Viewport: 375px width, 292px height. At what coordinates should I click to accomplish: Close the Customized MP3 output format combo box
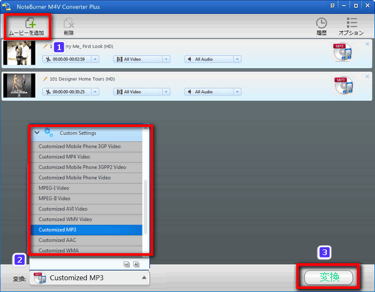click(x=89, y=278)
